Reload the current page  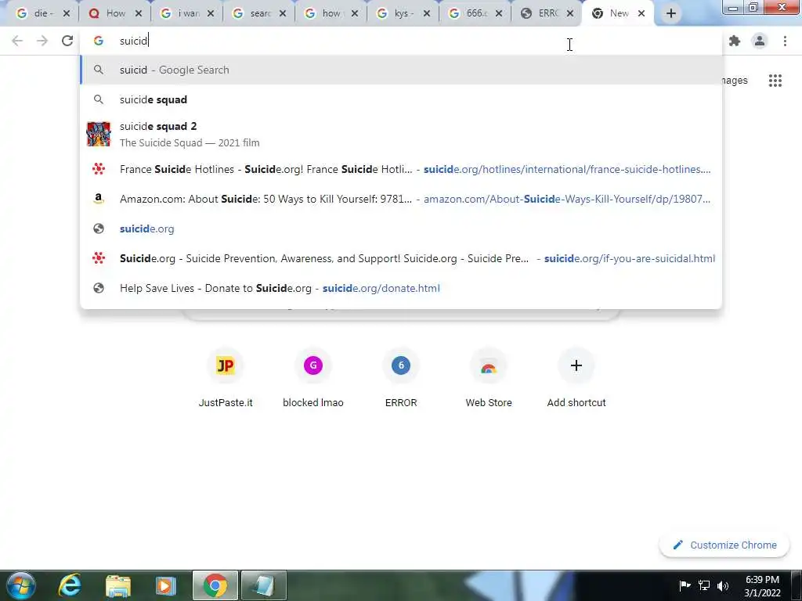[x=67, y=41]
